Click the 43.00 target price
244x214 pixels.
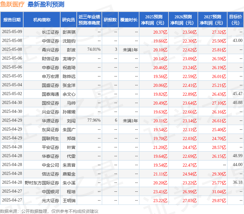point(238,41)
